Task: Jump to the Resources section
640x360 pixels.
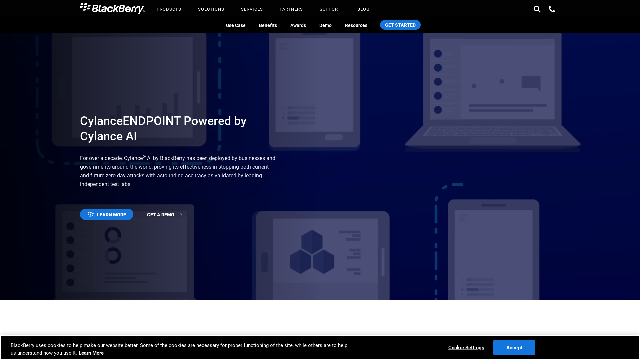Action: pyautogui.click(x=356, y=25)
